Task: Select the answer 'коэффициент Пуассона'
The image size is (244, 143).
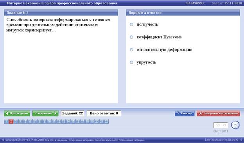Action: coord(131,37)
